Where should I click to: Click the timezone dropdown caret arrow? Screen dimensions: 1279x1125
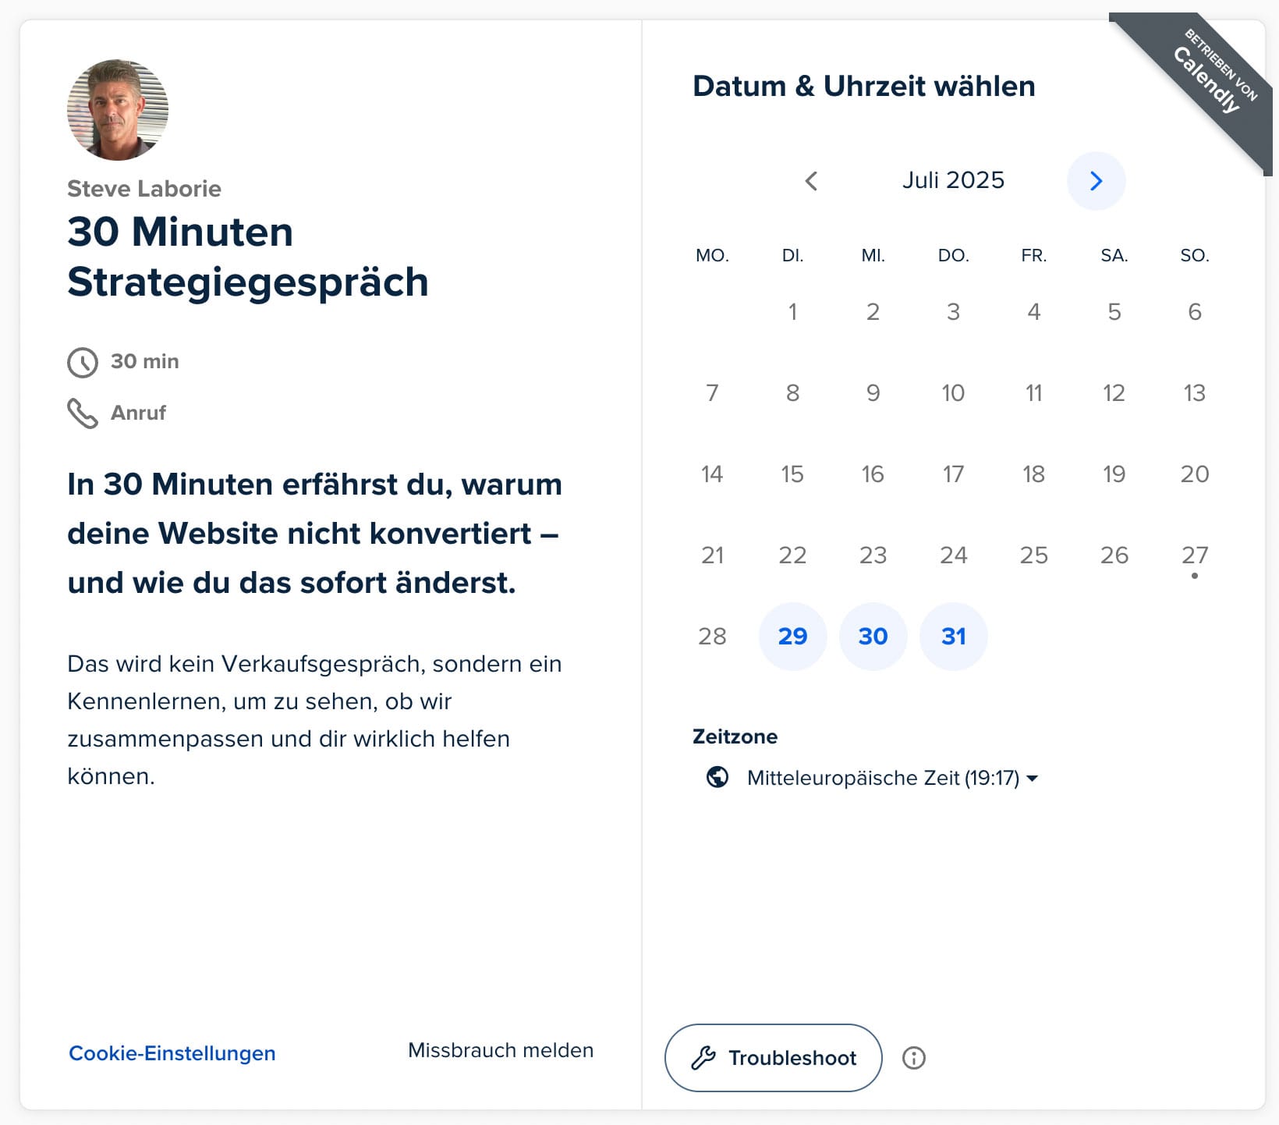[1033, 779]
